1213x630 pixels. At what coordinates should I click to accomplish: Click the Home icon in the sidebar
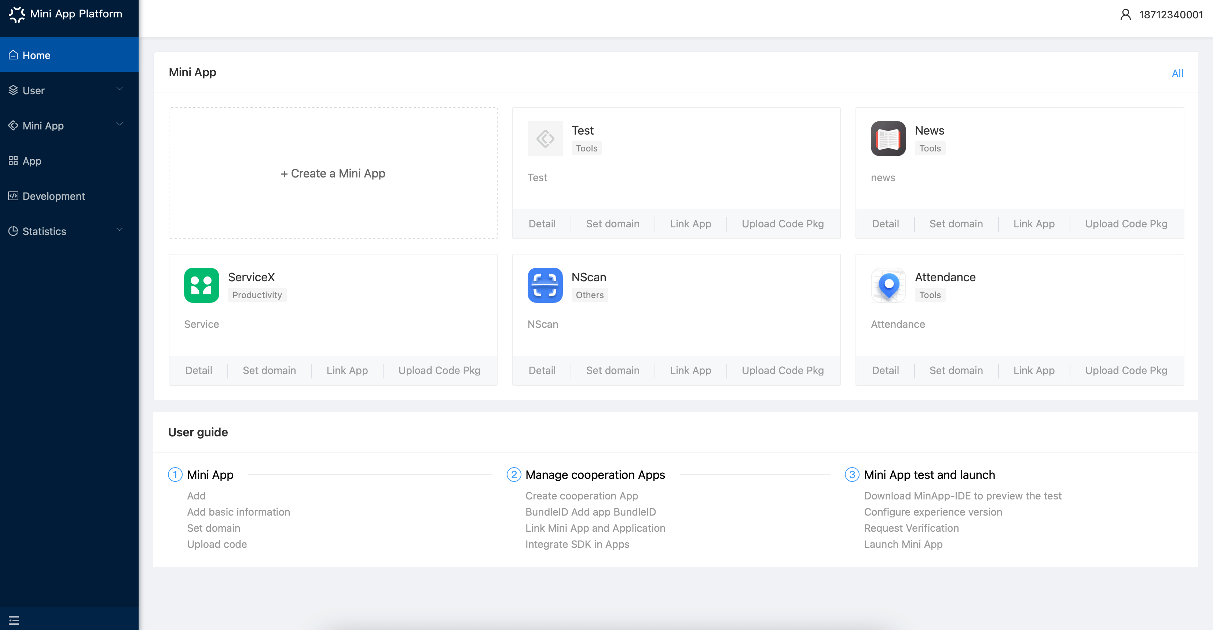coord(13,55)
